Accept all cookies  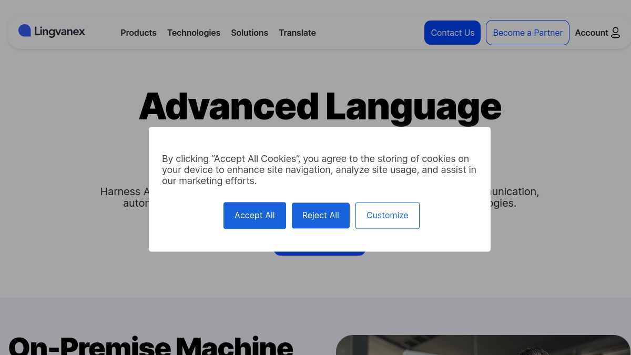tap(255, 216)
